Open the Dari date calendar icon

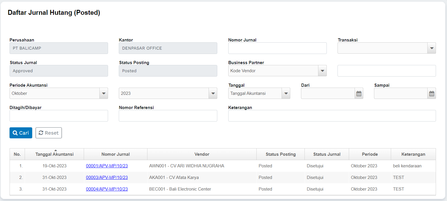click(x=359, y=93)
